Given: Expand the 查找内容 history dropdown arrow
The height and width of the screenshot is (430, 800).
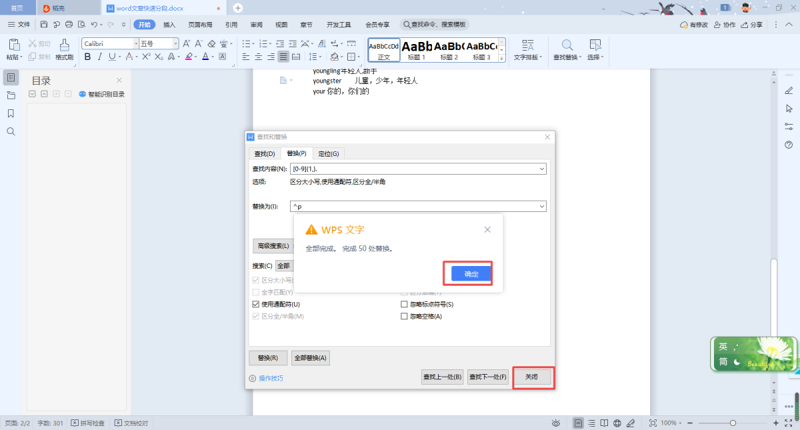Looking at the screenshot, I should pyautogui.click(x=541, y=169).
